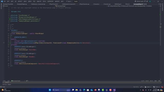Click the pending changes pencil icon
The image size is (164, 92).
(142, 87)
